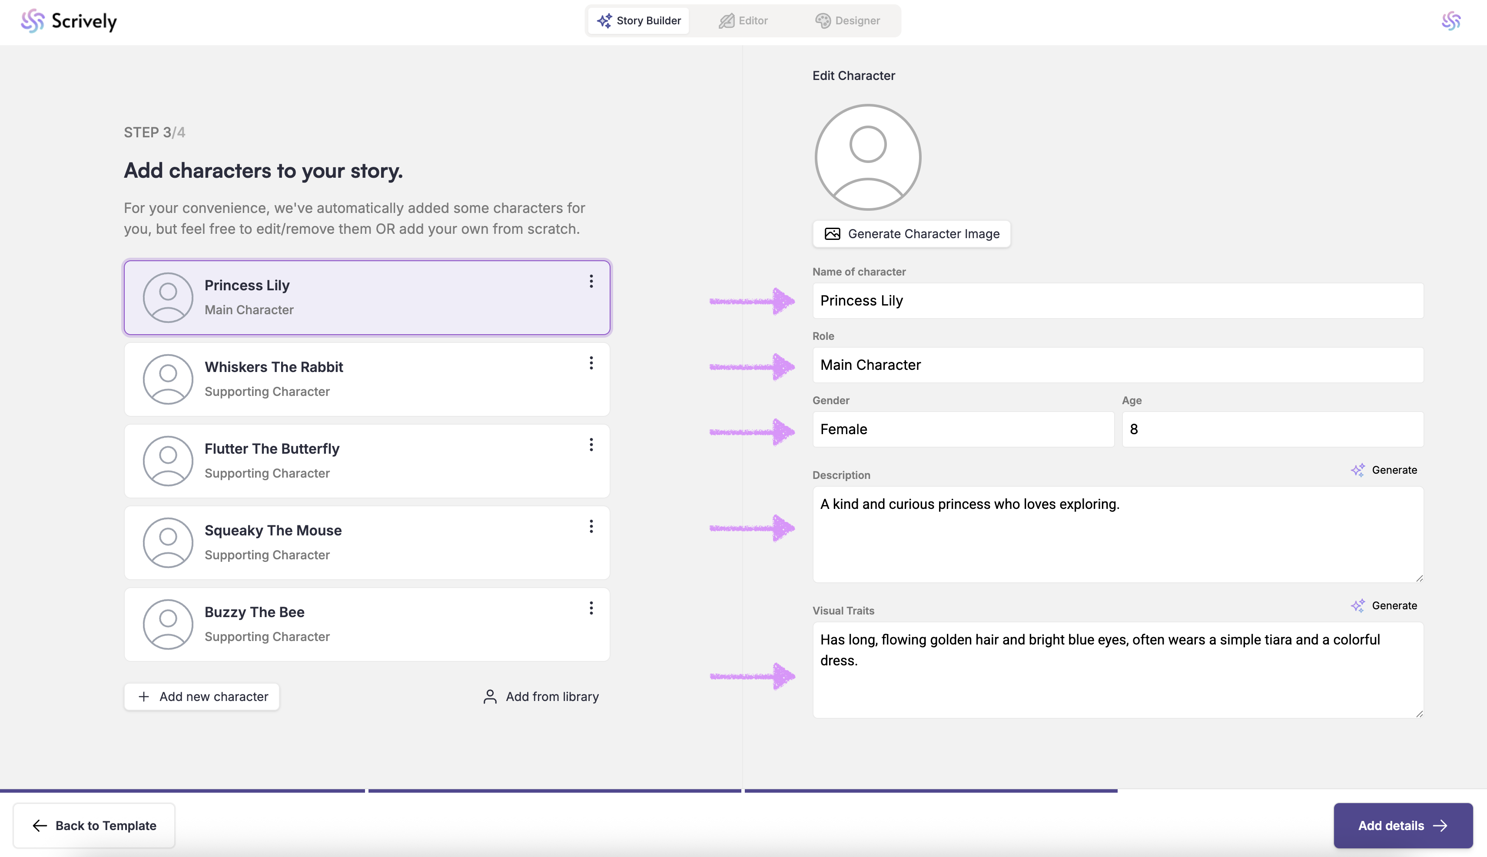The height and width of the screenshot is (857, 1487).
Task: Generate Visual Traits with AI sparkle
Action: tap(1384, 606)
